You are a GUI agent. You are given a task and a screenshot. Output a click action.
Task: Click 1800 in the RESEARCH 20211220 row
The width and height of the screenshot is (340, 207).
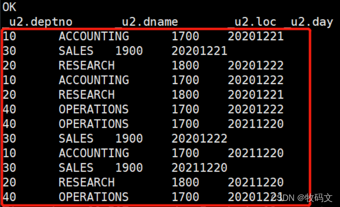(185, 182)
